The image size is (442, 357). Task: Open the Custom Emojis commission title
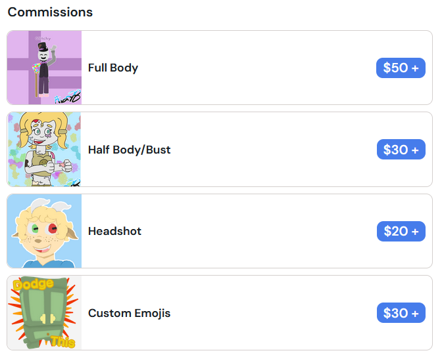(129, 313)
